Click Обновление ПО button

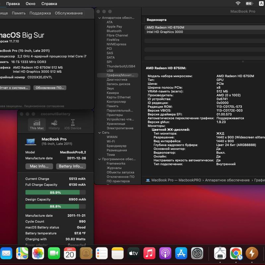[50, 88]
